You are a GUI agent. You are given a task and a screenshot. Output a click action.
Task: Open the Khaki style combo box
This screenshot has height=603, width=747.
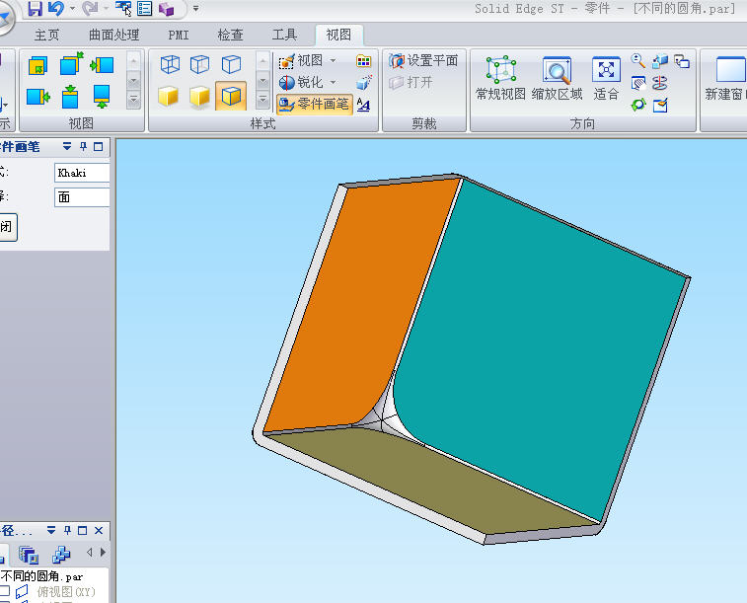82,173
